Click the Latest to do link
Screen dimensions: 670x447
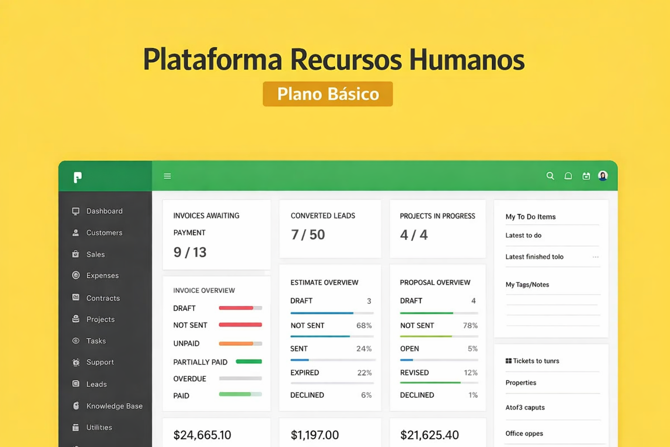click(523, 235)
